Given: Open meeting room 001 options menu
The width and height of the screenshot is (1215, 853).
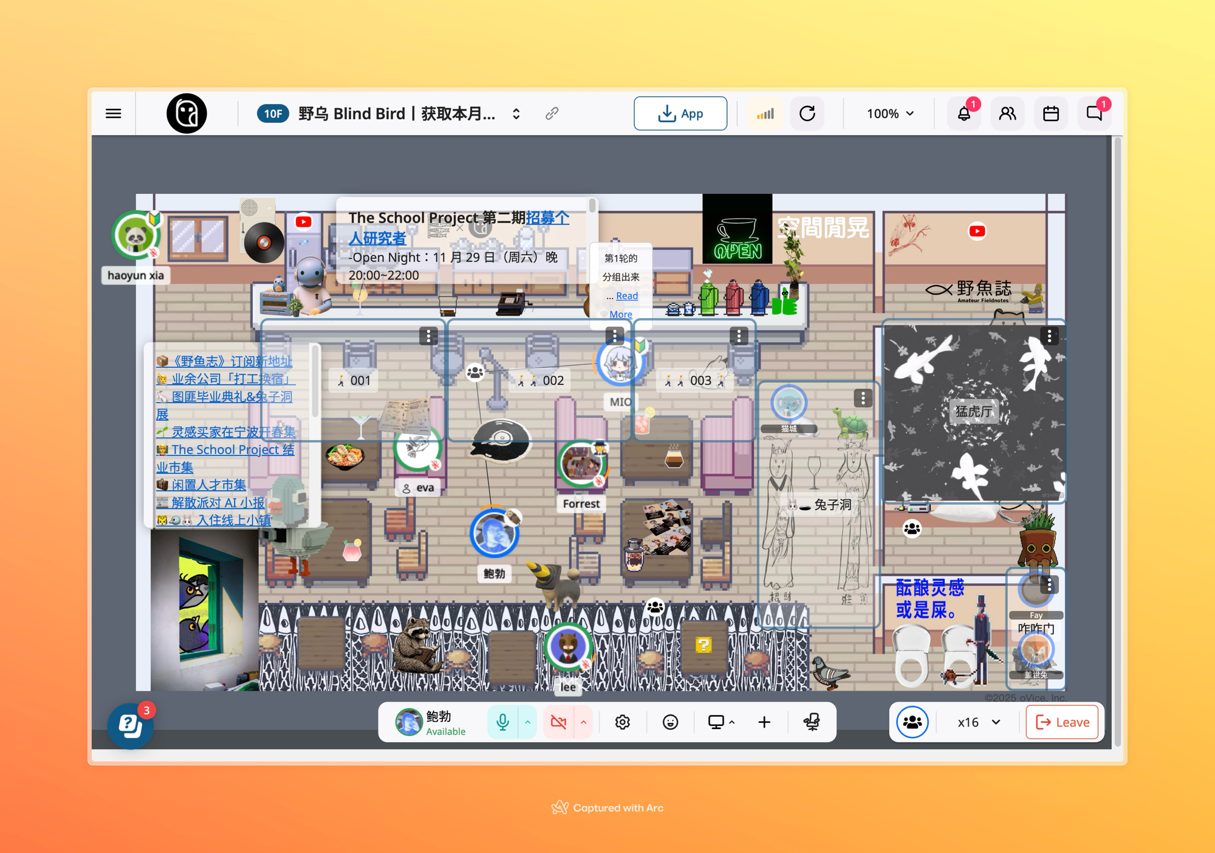Looking at the screenshot, I should [x=428, y=336].
